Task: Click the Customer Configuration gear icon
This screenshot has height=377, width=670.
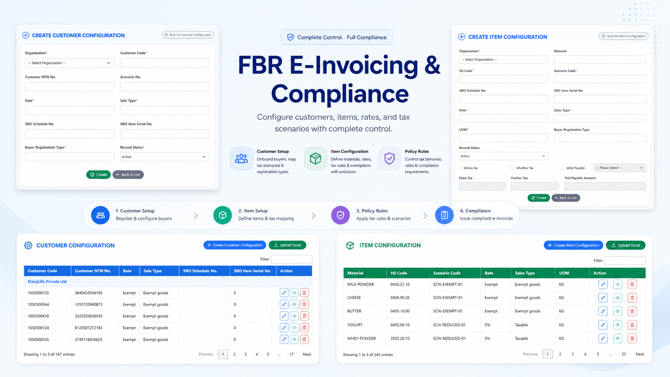Action: pyautogui.click(x=28, y=246)
